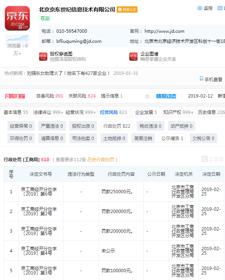Select the 公示催告 1 filter

pos(172,139)
